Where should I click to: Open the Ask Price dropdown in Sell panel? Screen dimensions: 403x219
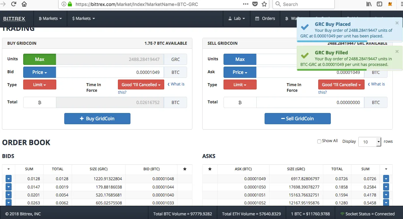point(240,72)
